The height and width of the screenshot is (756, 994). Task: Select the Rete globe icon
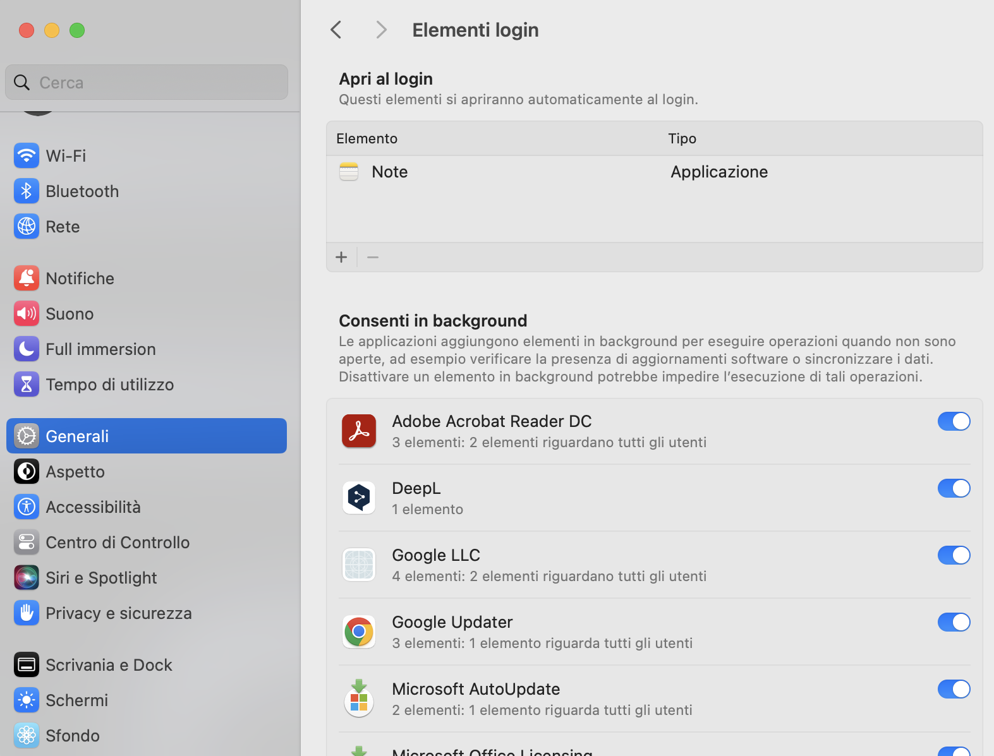point(27,226)
